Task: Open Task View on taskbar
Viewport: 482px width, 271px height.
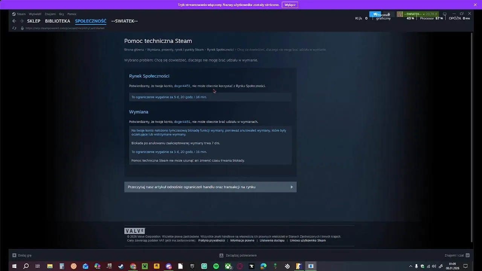Action: pos(38,266)
